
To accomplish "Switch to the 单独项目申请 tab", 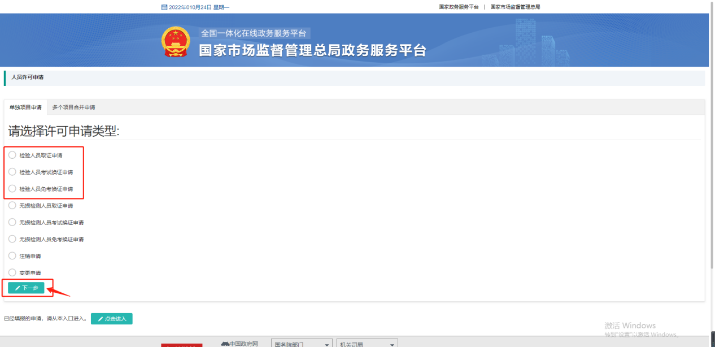I will coord(25,107).
